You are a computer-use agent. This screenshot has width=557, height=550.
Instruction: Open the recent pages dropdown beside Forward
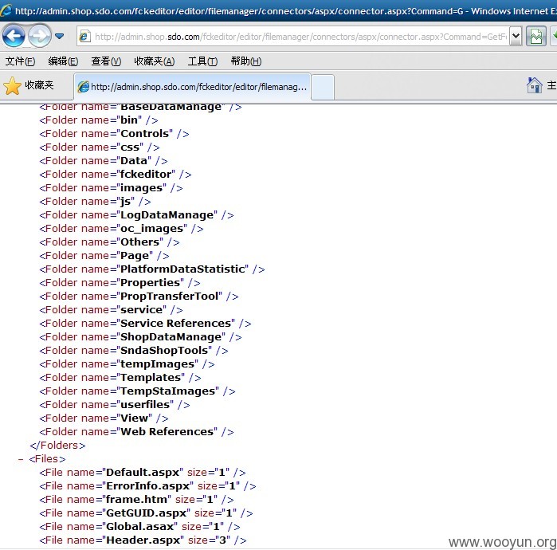click(x=59, y=36)
